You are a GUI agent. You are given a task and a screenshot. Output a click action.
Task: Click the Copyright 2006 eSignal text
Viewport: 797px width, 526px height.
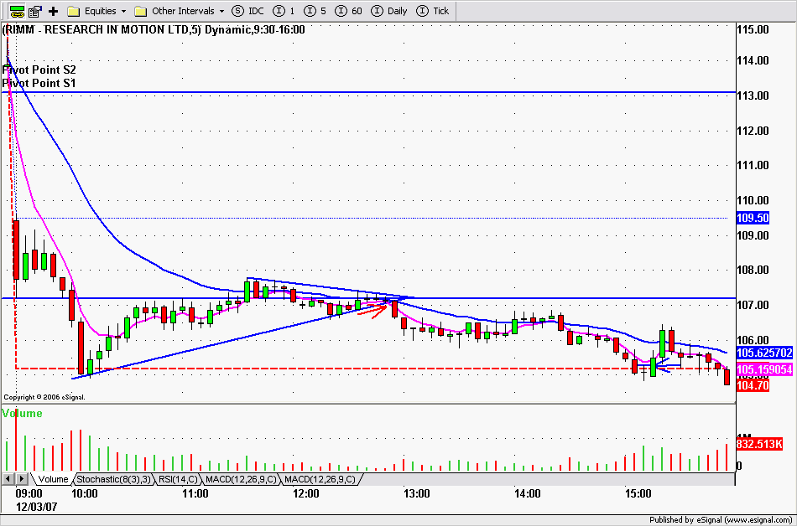pyautogui.click(x=44, y=397)
